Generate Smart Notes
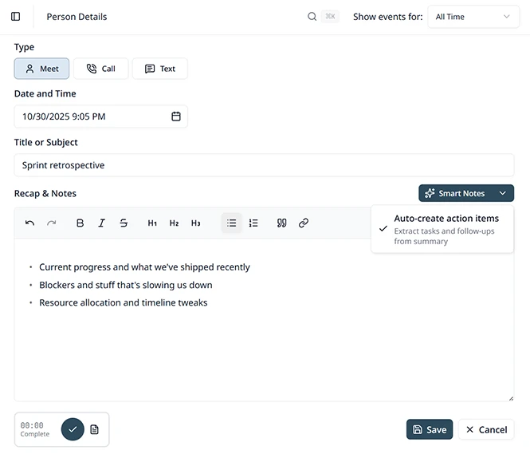The image size is (530, 458). (x=456, y=193)
